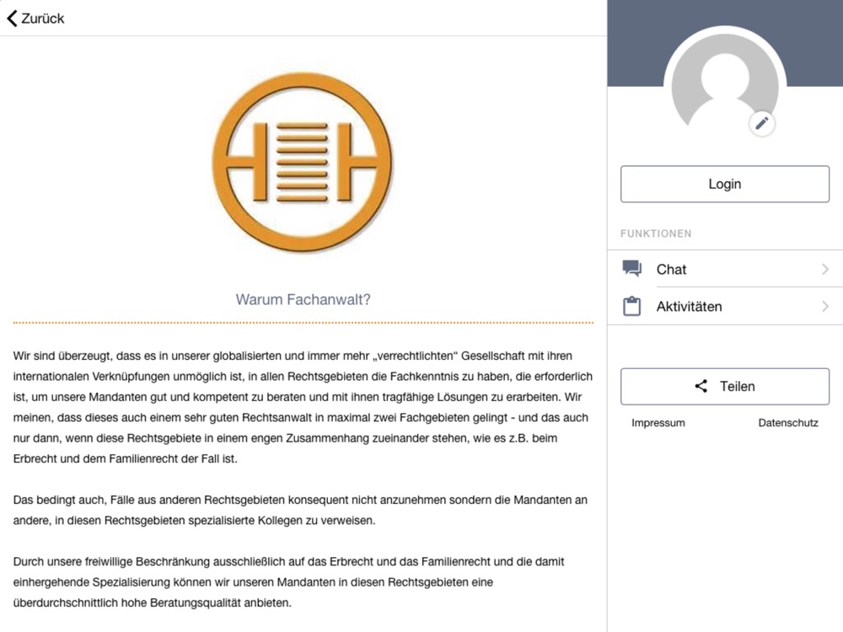Image resolution: width=843 pixels, height=632 pixels.
Task: Click paragraph starting 'Wir sind überzeugt'
Action: click(303, 407)
